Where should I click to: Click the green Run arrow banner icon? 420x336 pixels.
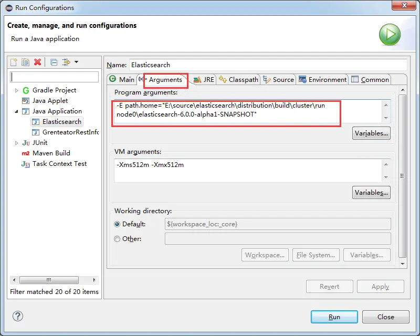click(390, 35)
